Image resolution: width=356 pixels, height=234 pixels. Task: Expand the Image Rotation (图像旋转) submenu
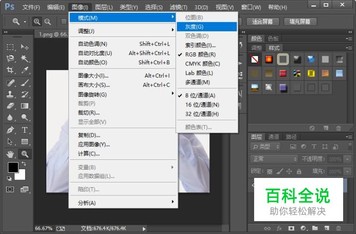click(123, 95)
